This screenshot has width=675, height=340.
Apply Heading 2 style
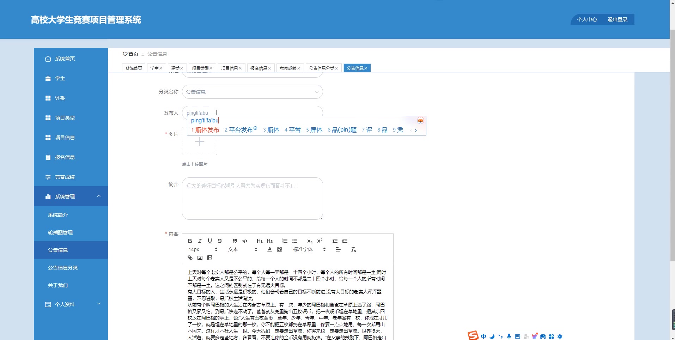[x=270, y=241]
